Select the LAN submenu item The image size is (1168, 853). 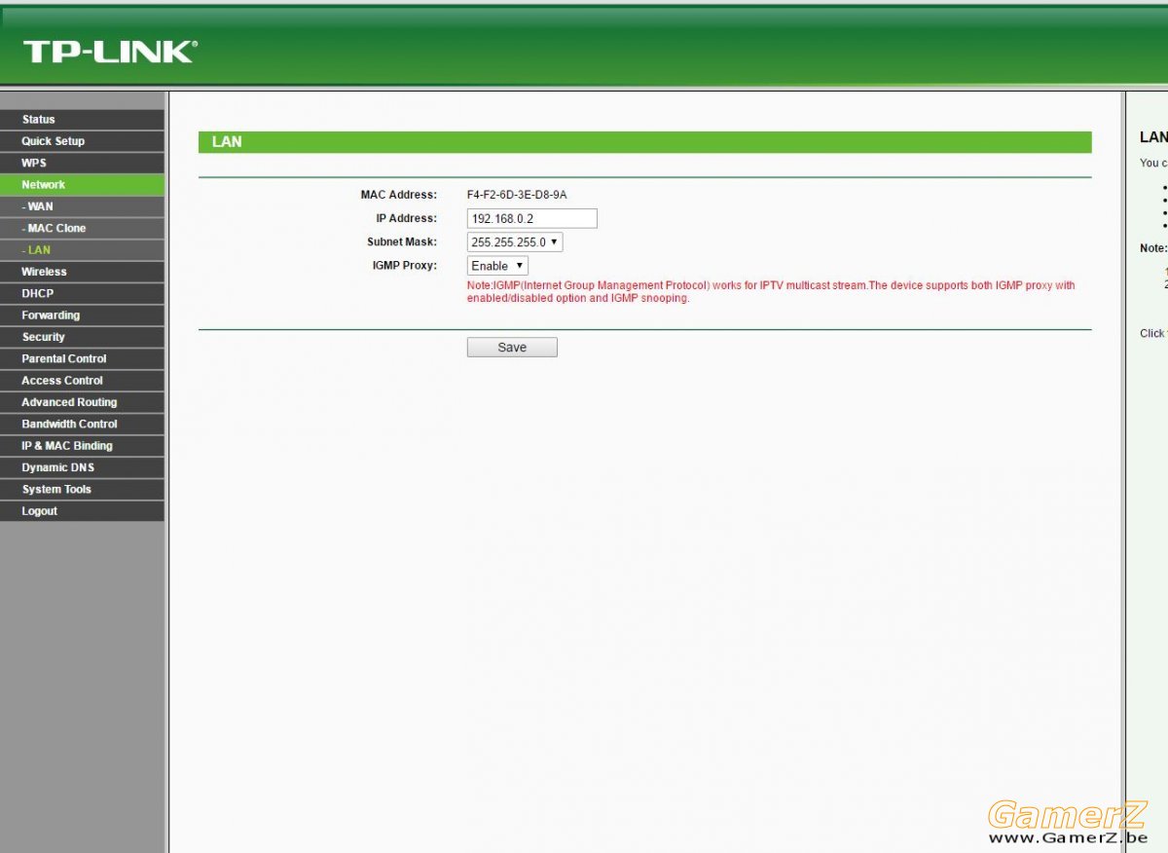[82, 250]
